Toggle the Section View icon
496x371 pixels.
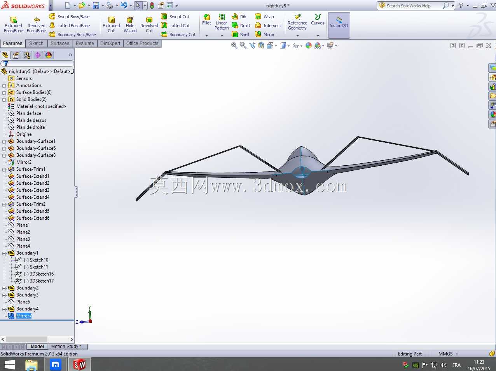[261, 45]
